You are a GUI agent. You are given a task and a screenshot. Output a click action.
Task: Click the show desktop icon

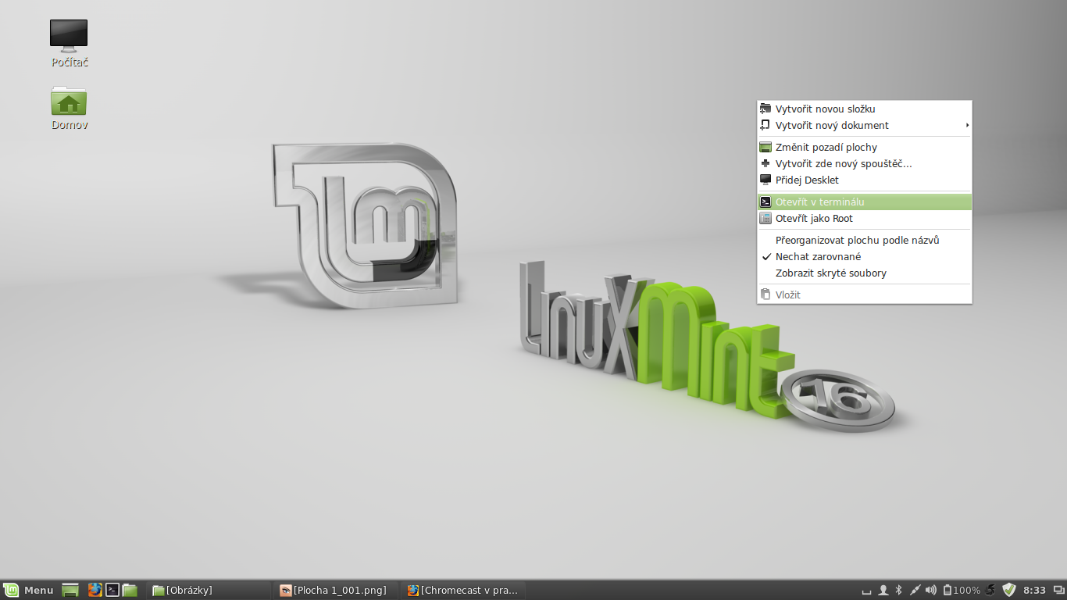click(70, 590)
